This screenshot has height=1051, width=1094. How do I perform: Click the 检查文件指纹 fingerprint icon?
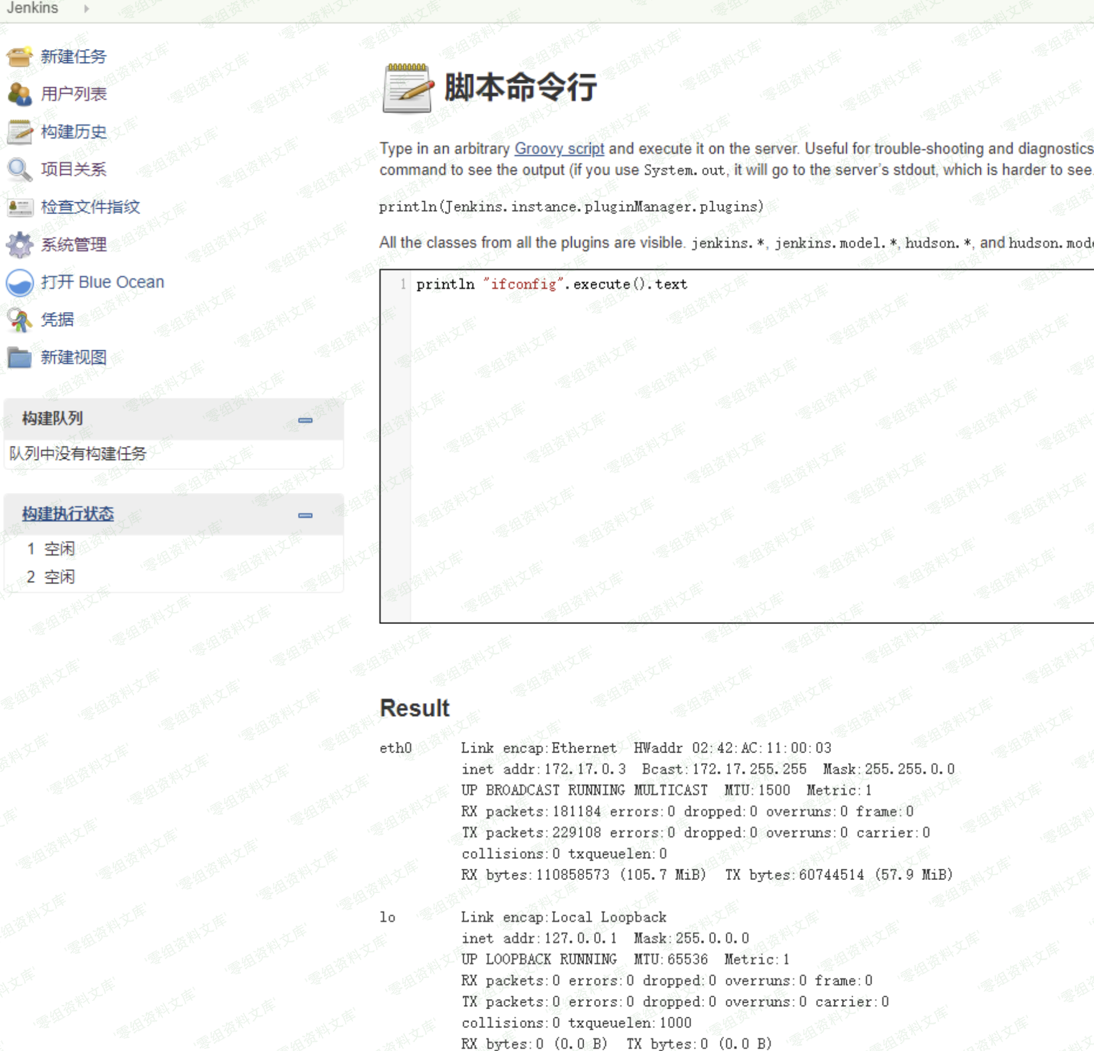pos(19,207)
